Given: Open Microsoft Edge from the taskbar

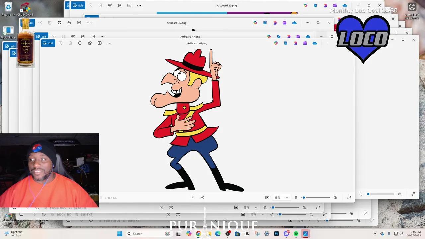Looking at the screenshot, I should (x=218, y=234).
